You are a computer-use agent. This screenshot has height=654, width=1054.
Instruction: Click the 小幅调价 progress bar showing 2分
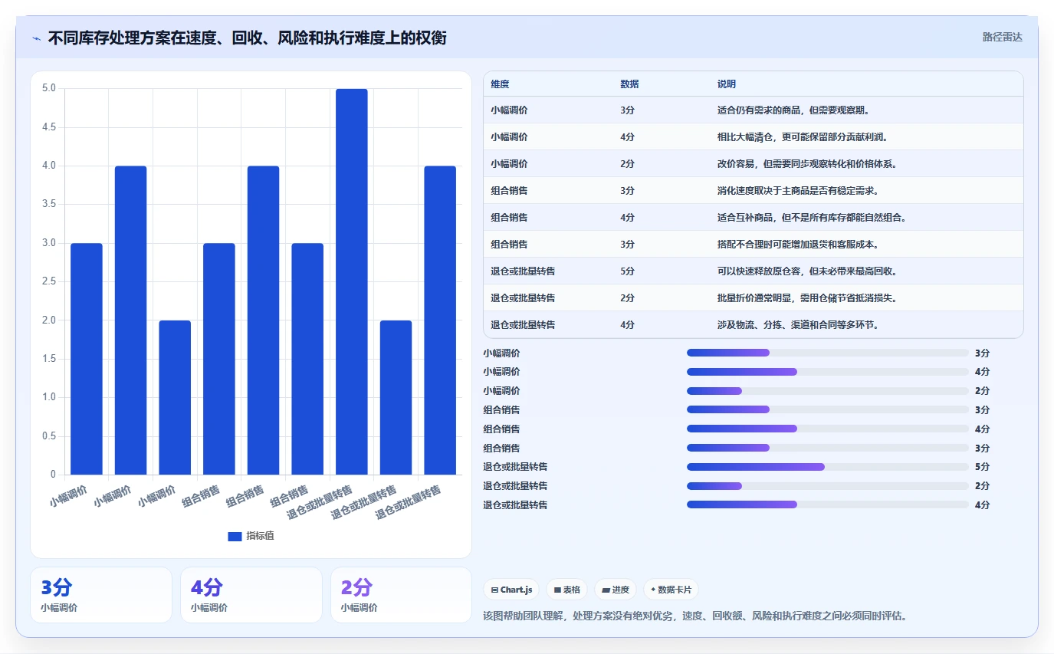point(828,391)
